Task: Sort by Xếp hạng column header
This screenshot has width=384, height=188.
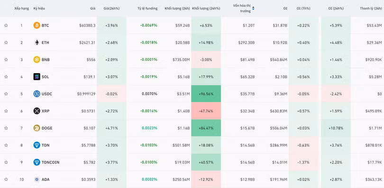Action: pyautogui.click(x=21, y=9)
